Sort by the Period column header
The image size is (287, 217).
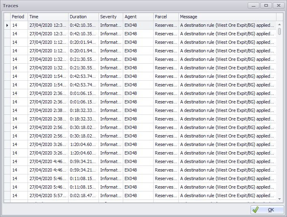pyautogui.click(x=19, y=17)
